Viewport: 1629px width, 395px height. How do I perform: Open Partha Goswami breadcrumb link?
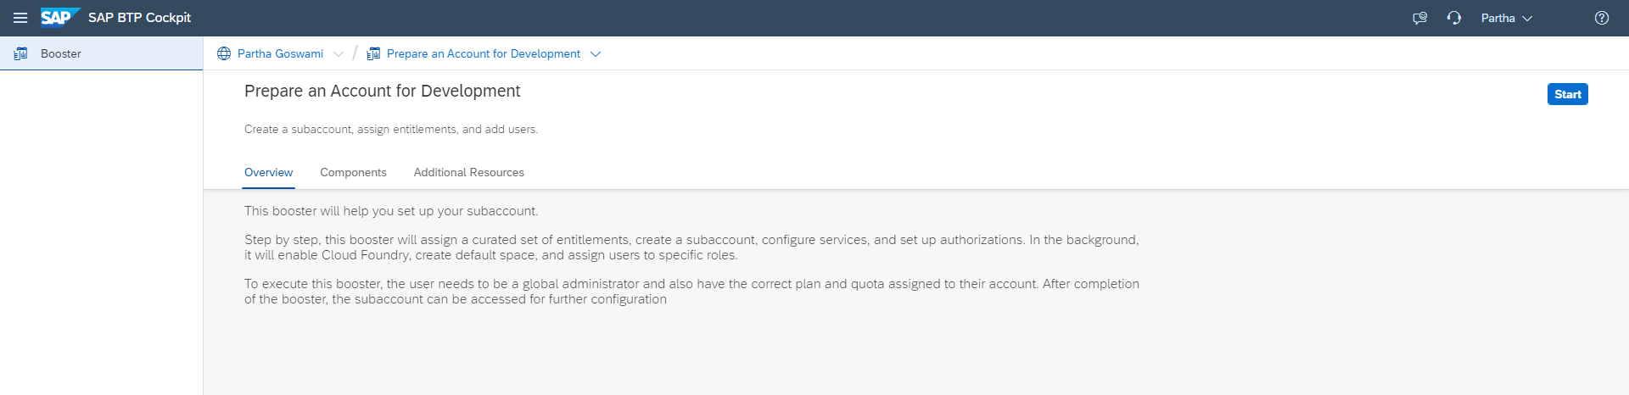[280, 53]
